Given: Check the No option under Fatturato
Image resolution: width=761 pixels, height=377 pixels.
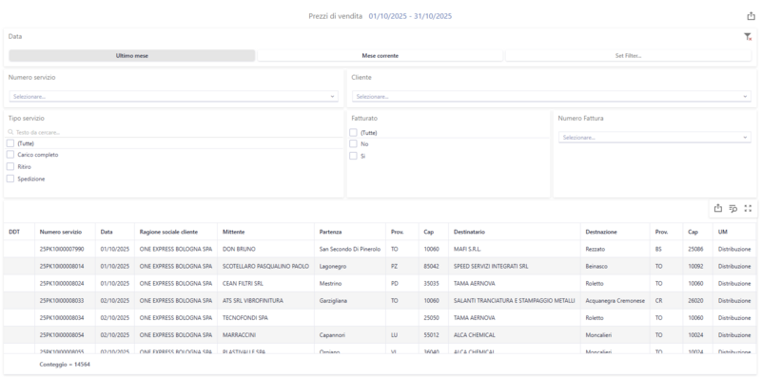Looking at the screenshot, I should [353, 144].
